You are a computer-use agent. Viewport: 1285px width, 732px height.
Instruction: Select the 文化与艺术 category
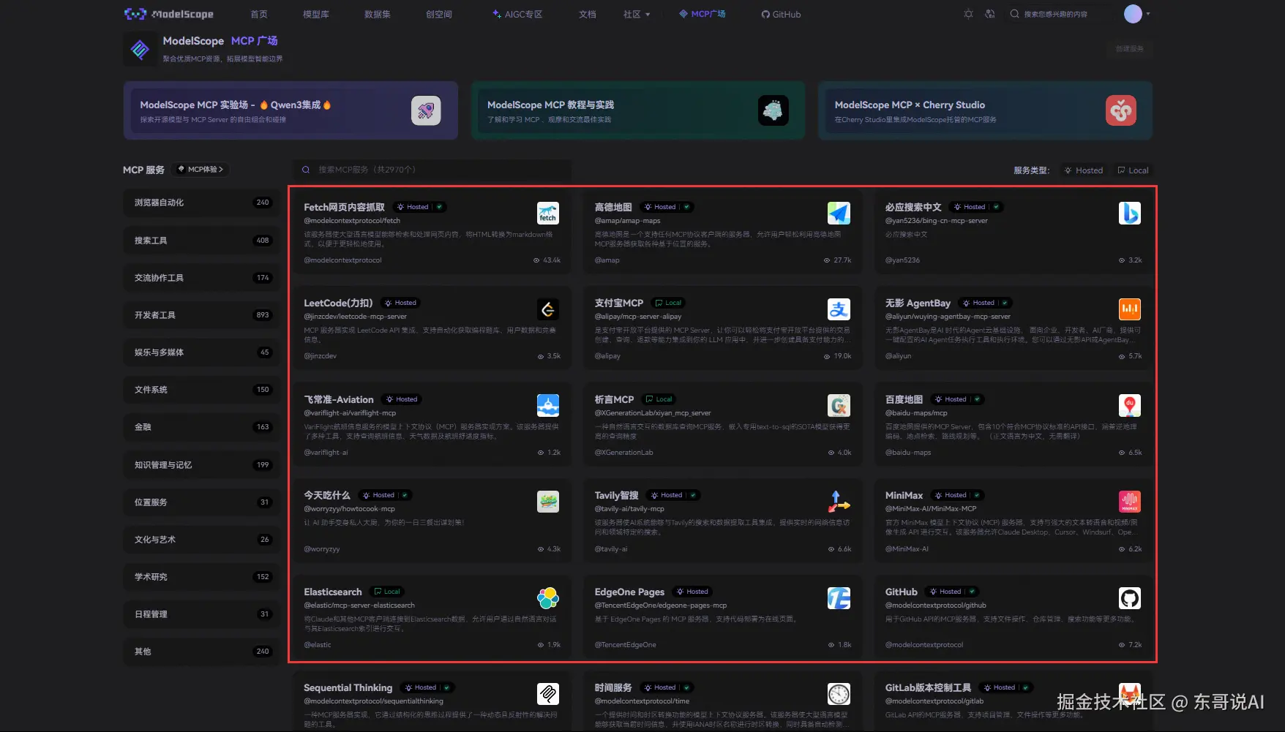click(202, 539)
